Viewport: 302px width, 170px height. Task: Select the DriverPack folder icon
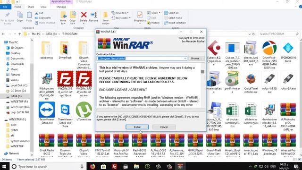65,48
